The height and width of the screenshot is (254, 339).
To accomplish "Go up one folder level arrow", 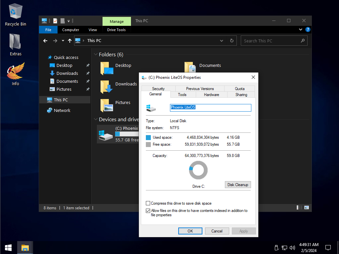I will click(x=69, y=41).
